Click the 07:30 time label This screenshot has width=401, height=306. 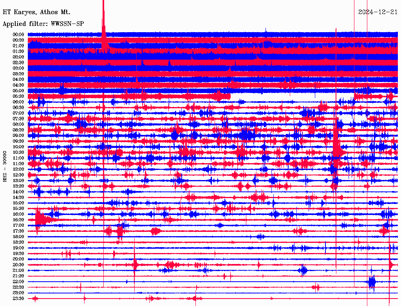[x=18, y=118]
